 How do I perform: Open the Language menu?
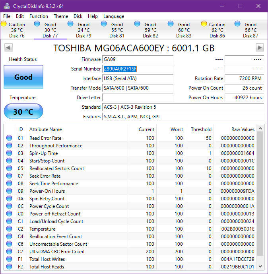point(114,16)
